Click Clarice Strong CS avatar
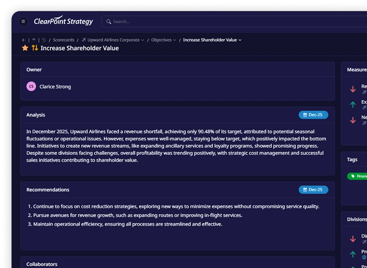367x268 pixels. point(31,87)
